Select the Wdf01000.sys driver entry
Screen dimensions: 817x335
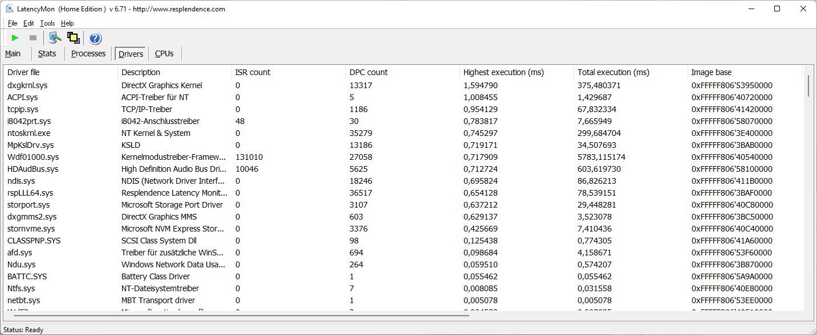coord(32,157)
